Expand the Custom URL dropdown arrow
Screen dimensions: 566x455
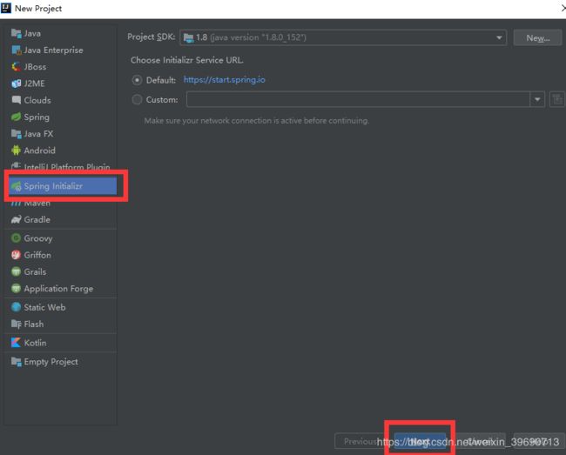click(537, 99)
